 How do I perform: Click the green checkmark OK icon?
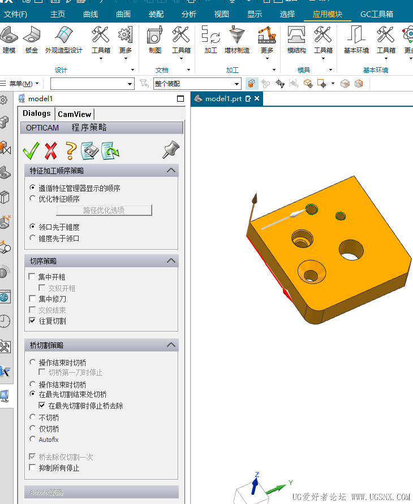click(31, 151)
